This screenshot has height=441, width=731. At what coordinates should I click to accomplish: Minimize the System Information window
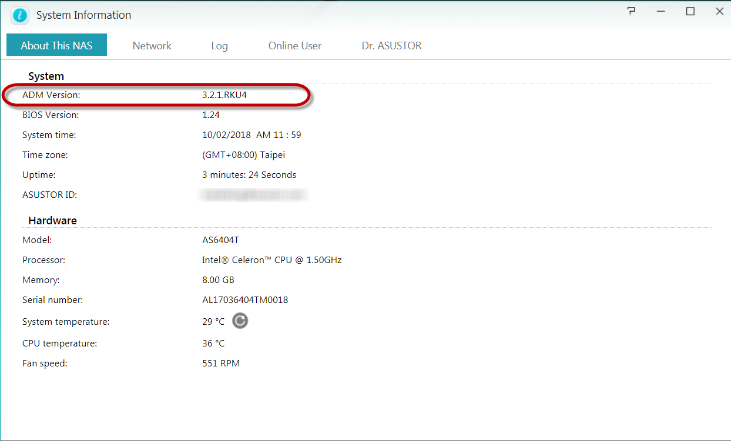tap(662, 11)
